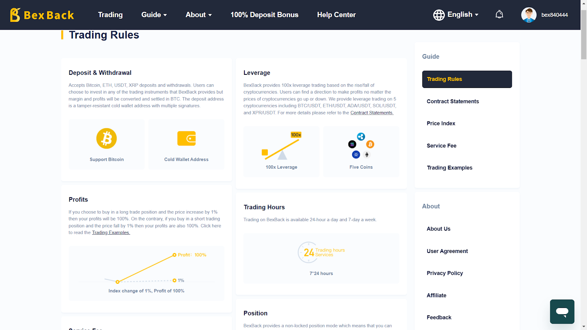
Task: Follow Trading Examples link in Profits text
Action: click(x=111, y=232)
